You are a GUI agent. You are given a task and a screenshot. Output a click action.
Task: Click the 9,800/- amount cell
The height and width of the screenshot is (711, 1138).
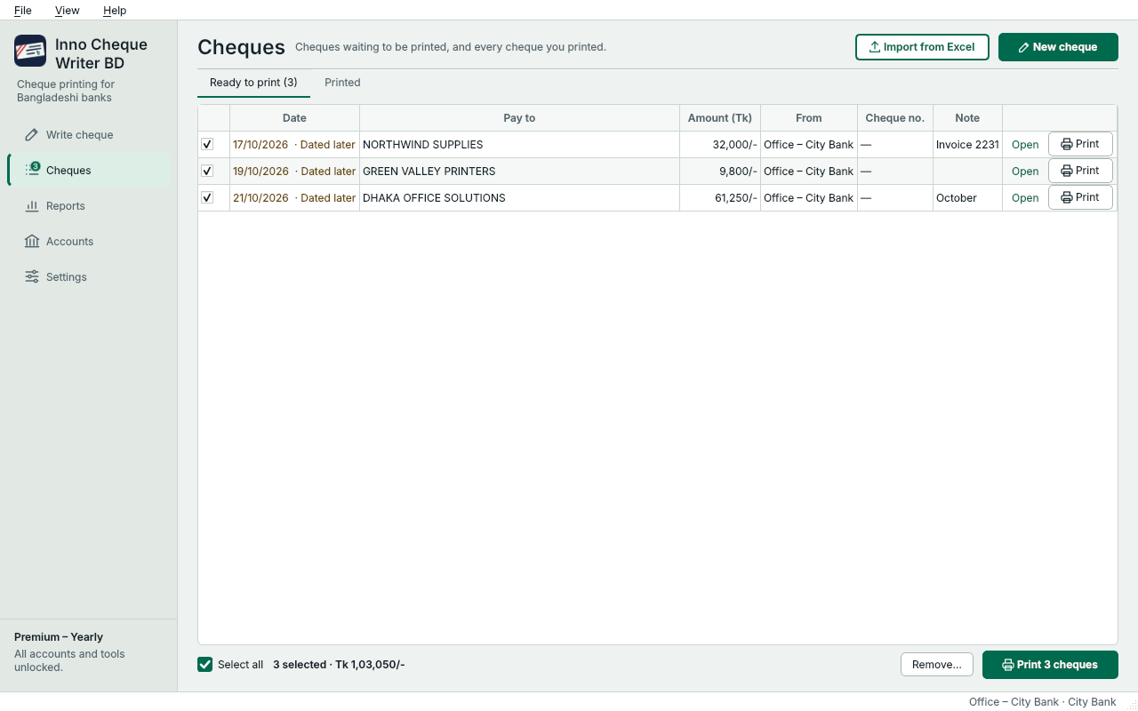point(720,172)
